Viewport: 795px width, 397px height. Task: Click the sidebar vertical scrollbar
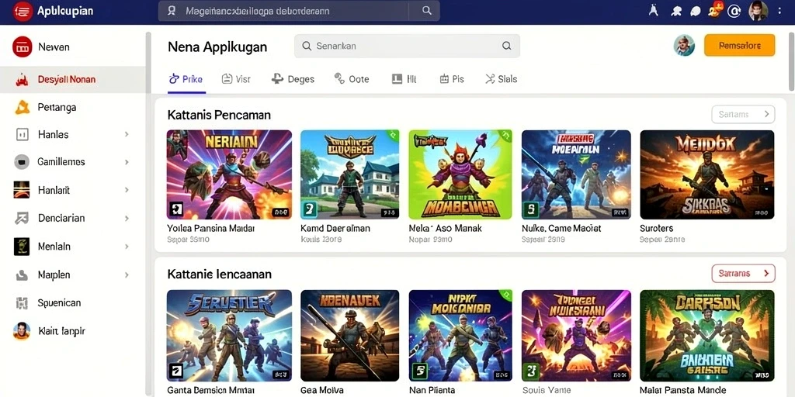click(148, 212)
